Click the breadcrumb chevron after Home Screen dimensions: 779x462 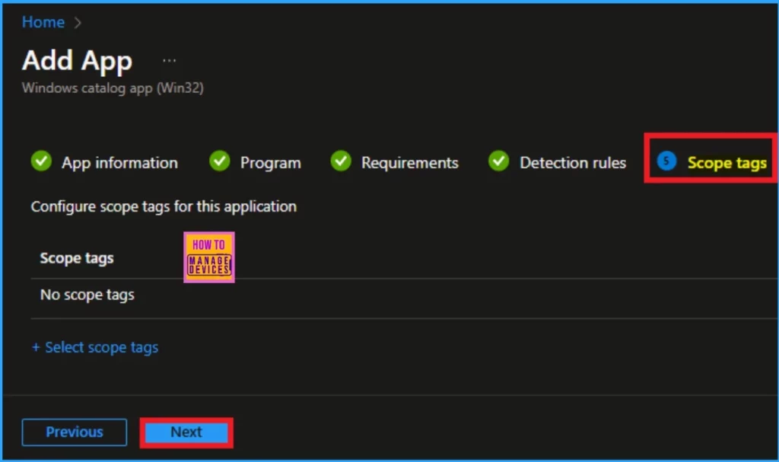(x=78, y=23)
